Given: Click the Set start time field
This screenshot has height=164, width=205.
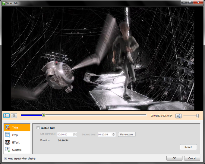Looking at the screenshot, I should 65,135.
